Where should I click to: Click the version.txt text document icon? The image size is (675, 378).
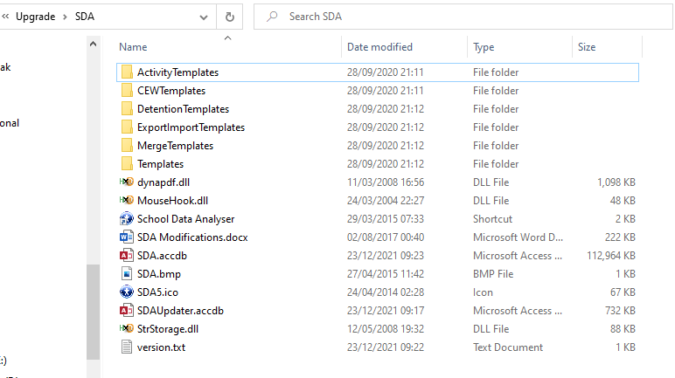pos(126,347)
